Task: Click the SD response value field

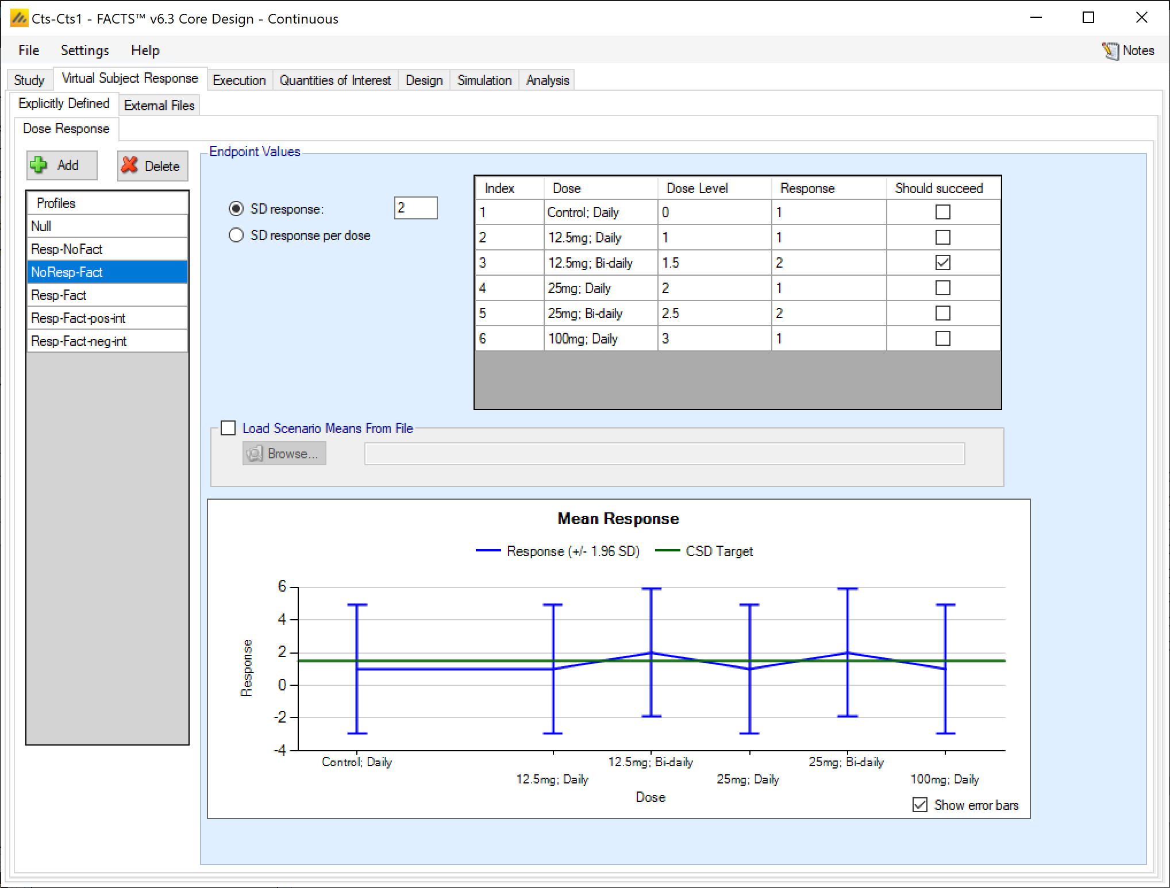Action: tap(415, 208)
